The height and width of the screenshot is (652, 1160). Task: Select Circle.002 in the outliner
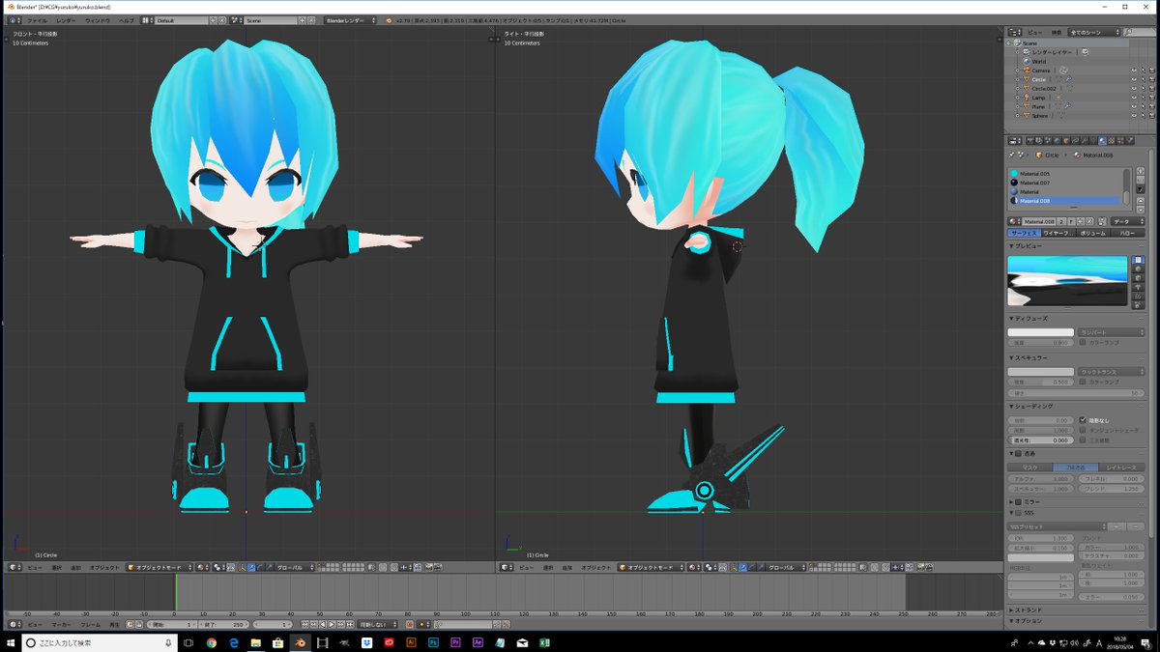click(x=1042, y=89)
